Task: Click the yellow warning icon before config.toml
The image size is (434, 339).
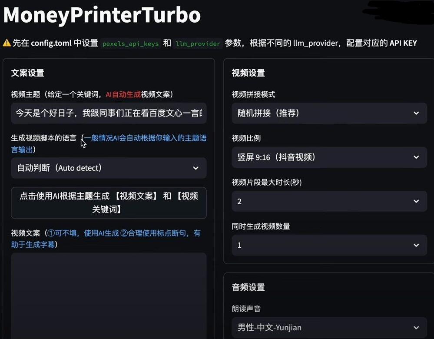Action: [7, 43]
